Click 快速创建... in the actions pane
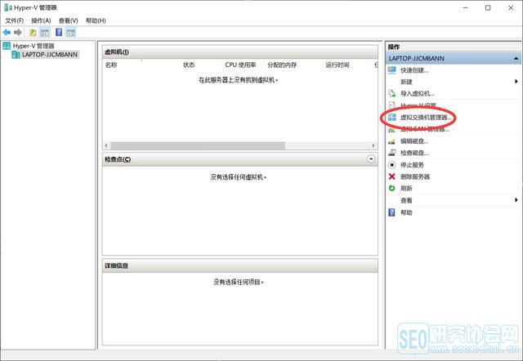The image size is (523, 361). click(414, 70)
